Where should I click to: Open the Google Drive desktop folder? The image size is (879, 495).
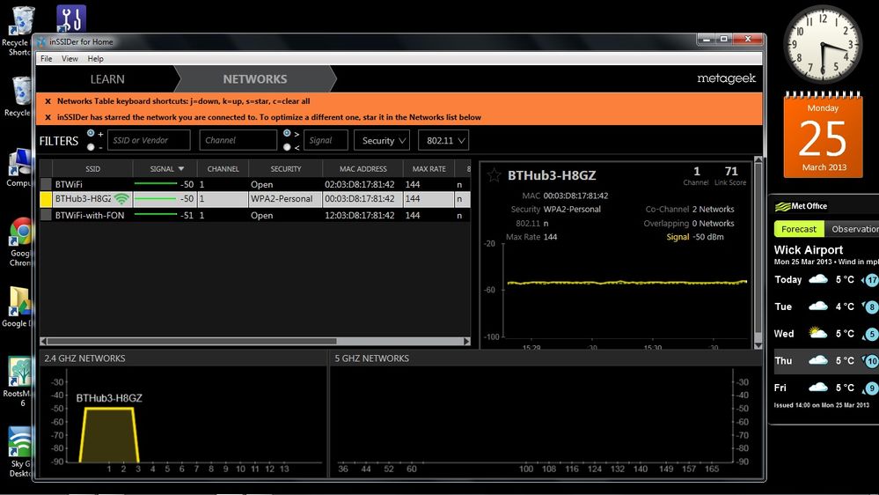pyautogui.click(x=19, y=307)
